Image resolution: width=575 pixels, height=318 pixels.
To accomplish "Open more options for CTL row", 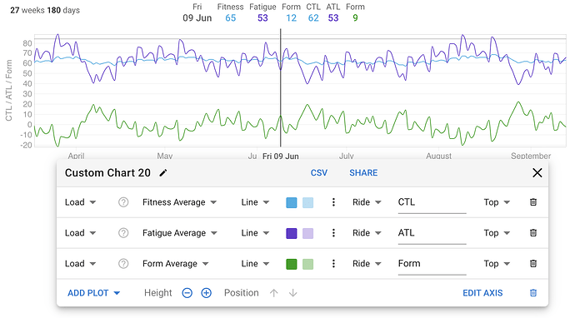I will click(333, 202).
